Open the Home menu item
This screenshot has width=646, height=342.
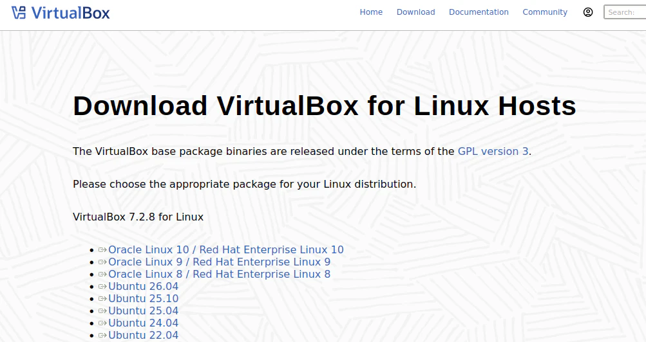[x=371, y=12]
